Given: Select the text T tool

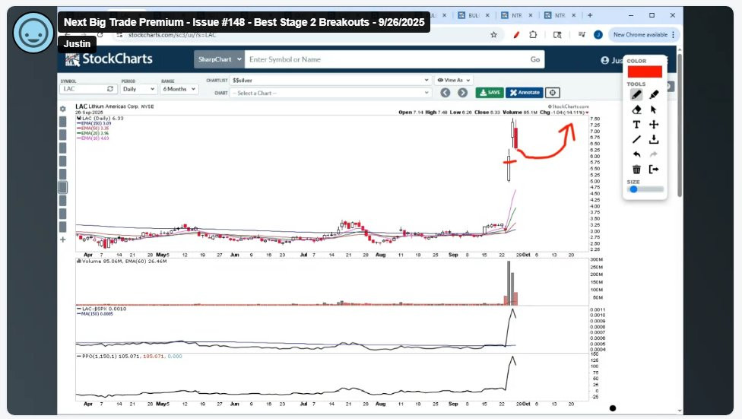Looking at the screenshot, I should [x=636, y=125].
